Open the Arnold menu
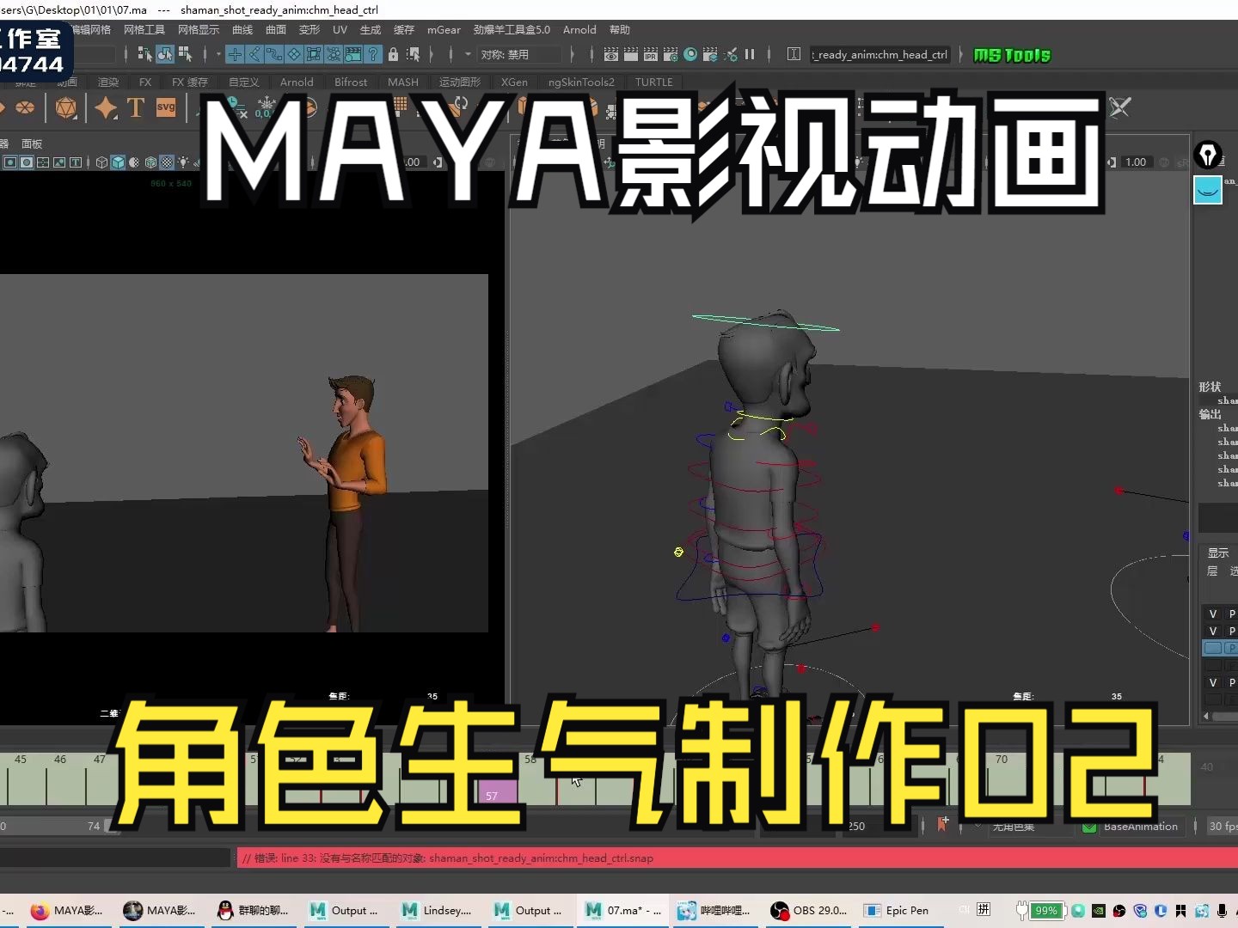The width and height of the screenshot is (1238, 928). (579, 29)
